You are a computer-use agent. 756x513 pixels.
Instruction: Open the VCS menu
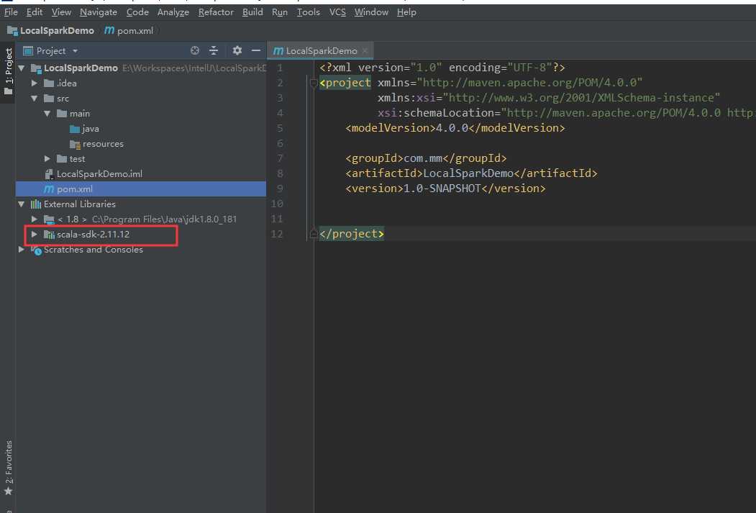click(x=337, y=12)
